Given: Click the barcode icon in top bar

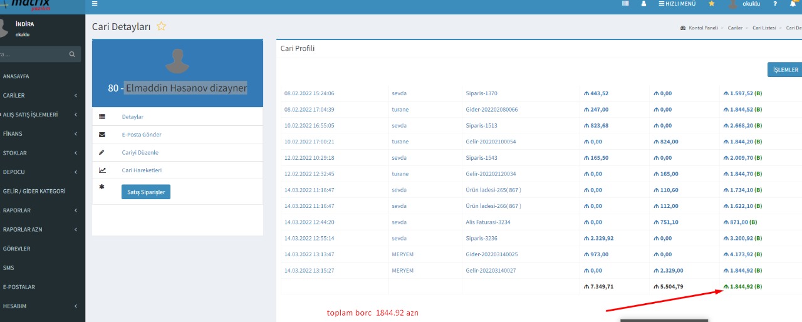Looking at the screenshot, I should click(625, 4).
